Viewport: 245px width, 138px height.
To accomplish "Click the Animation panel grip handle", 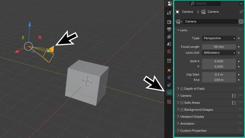I will tap(240, 123).
